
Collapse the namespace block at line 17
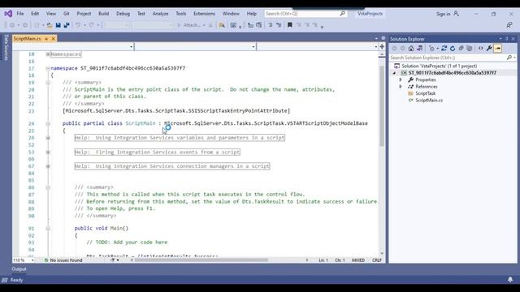pos(48,68)
